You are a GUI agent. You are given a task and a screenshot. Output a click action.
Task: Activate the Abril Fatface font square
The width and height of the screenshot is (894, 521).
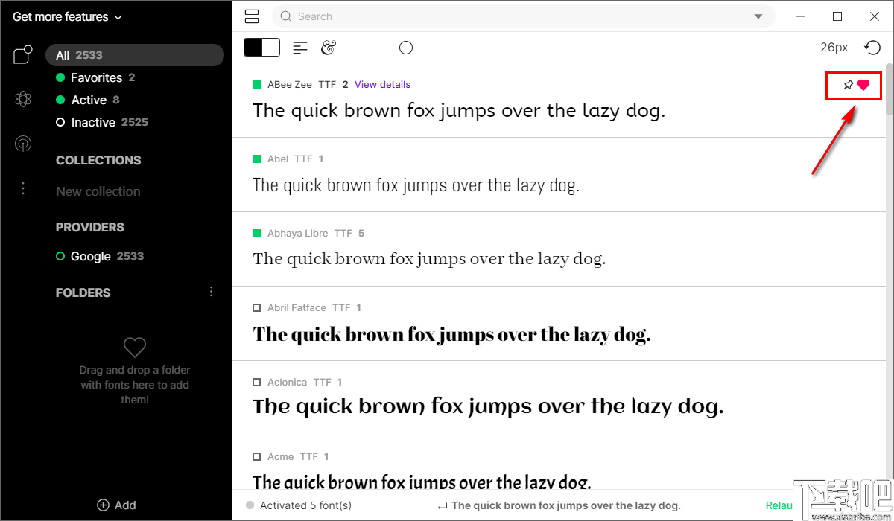tap(256, 308)
